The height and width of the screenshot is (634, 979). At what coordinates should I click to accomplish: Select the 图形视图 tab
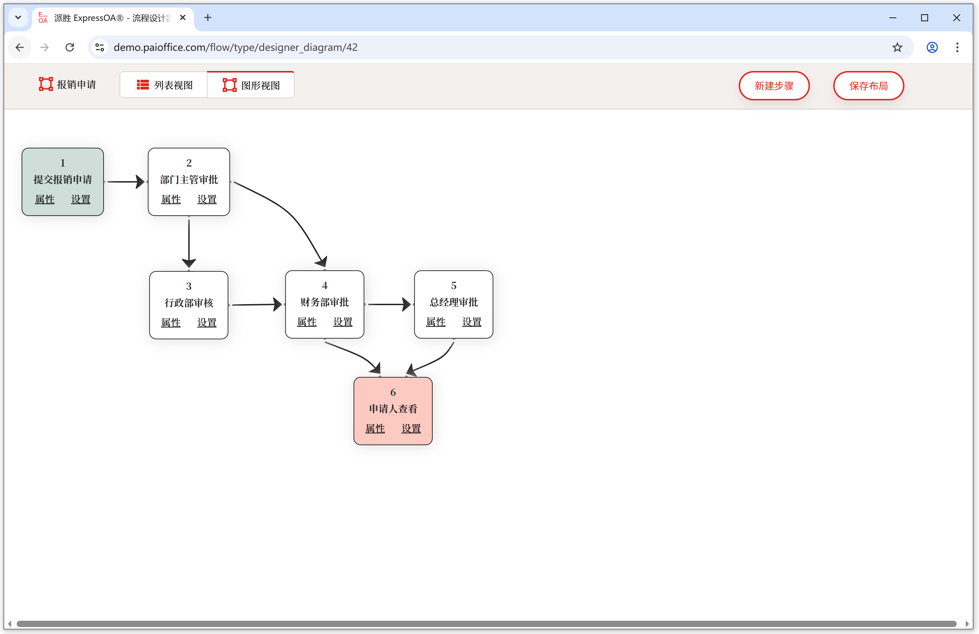tap(251, 85)
